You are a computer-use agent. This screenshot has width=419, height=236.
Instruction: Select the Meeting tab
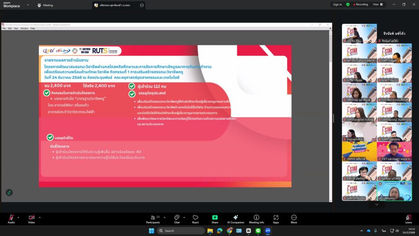coord(45,5)
